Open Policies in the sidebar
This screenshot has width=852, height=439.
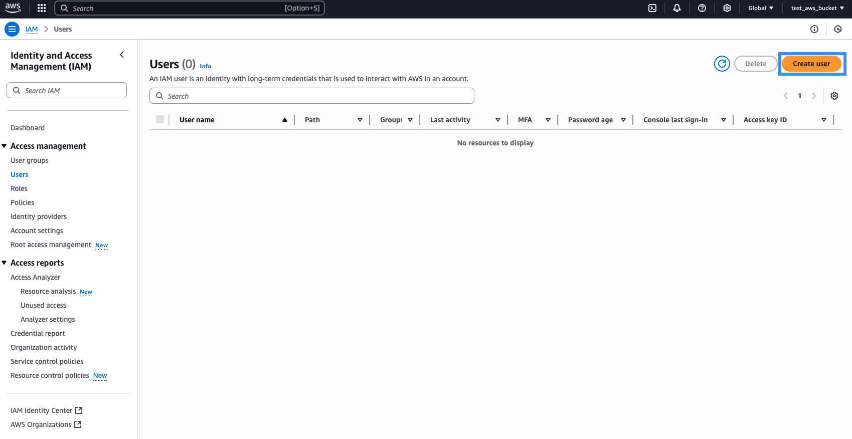[x=23, y=202]
